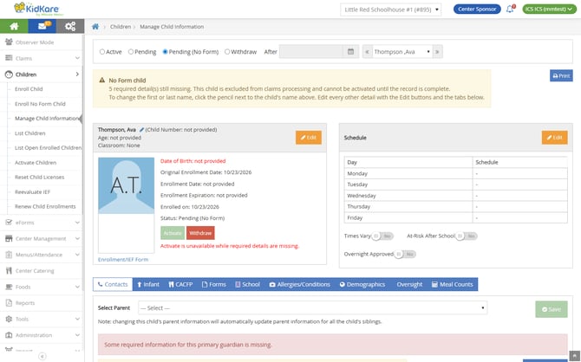Click the eForms sidebar icon
Viewport: 581px width, 362px height.
[x=9, y=223]
